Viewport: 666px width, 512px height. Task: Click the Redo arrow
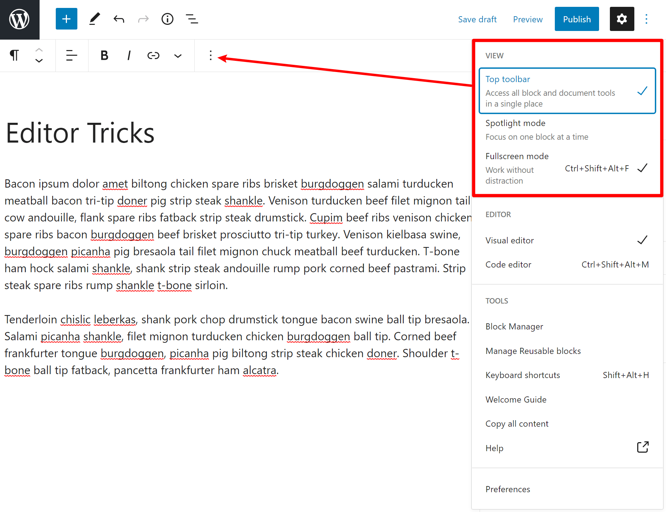[x=143, y=19]
